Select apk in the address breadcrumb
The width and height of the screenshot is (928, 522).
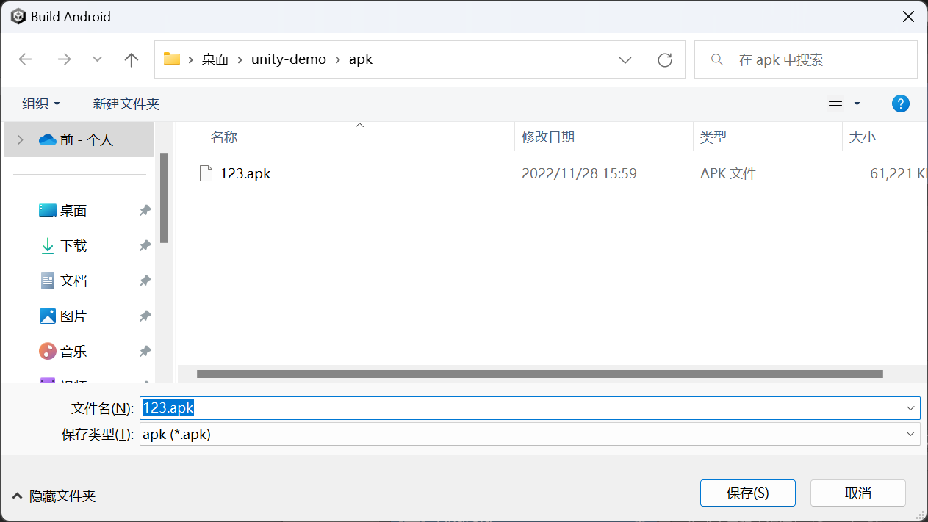pos(361,59)
